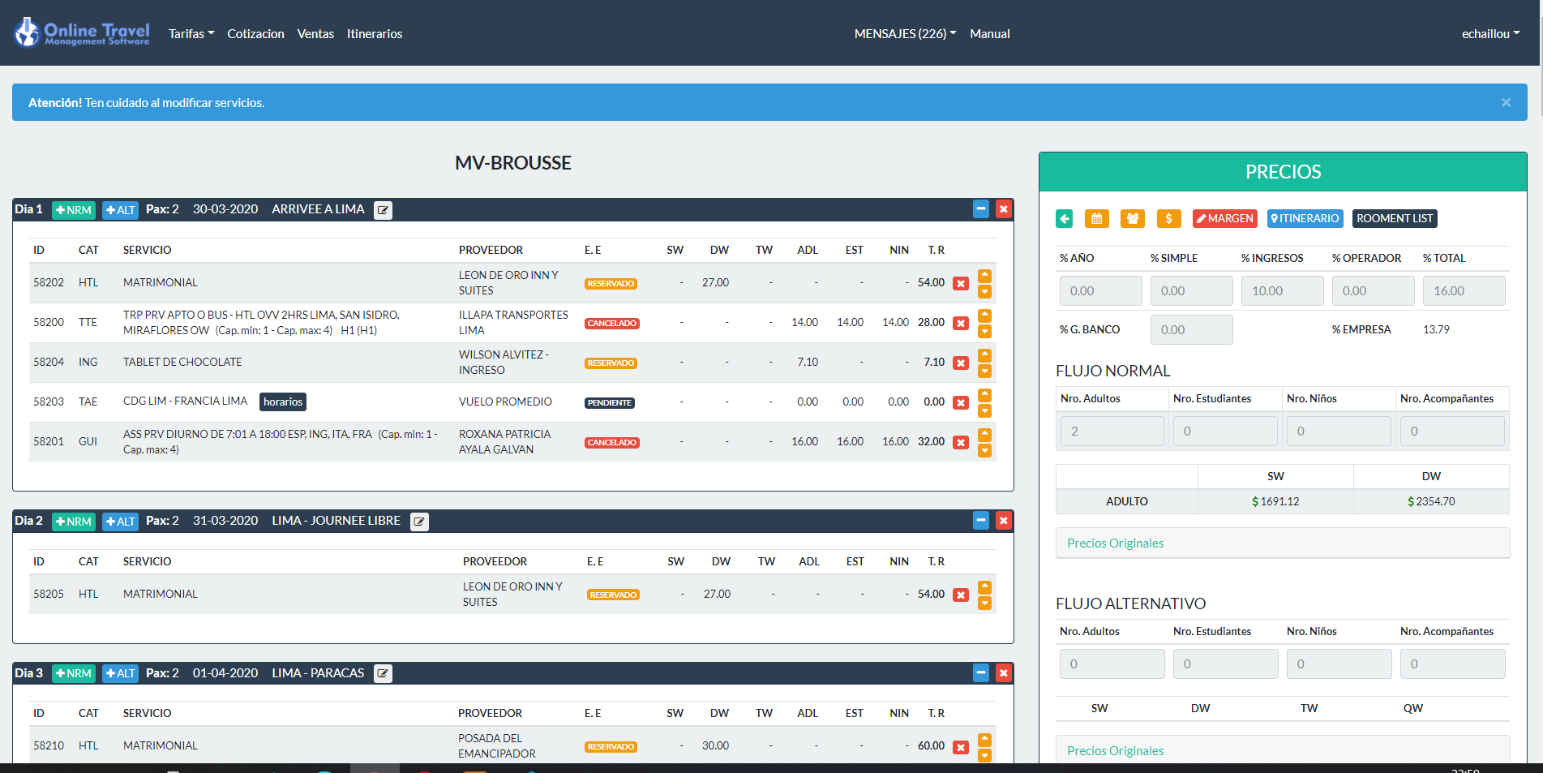
Task: Expand the MENSAJES (226) dropdown
Action: 905,34
